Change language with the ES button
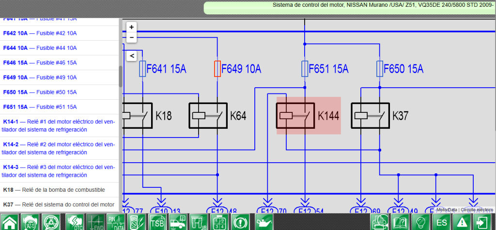Viewport: 496px width, 230px height. [x=441, y=222]
